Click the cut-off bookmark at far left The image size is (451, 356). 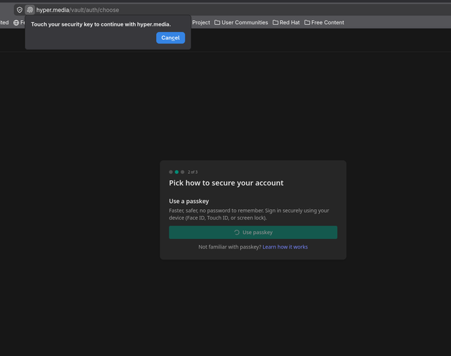[x=4, y=22]
